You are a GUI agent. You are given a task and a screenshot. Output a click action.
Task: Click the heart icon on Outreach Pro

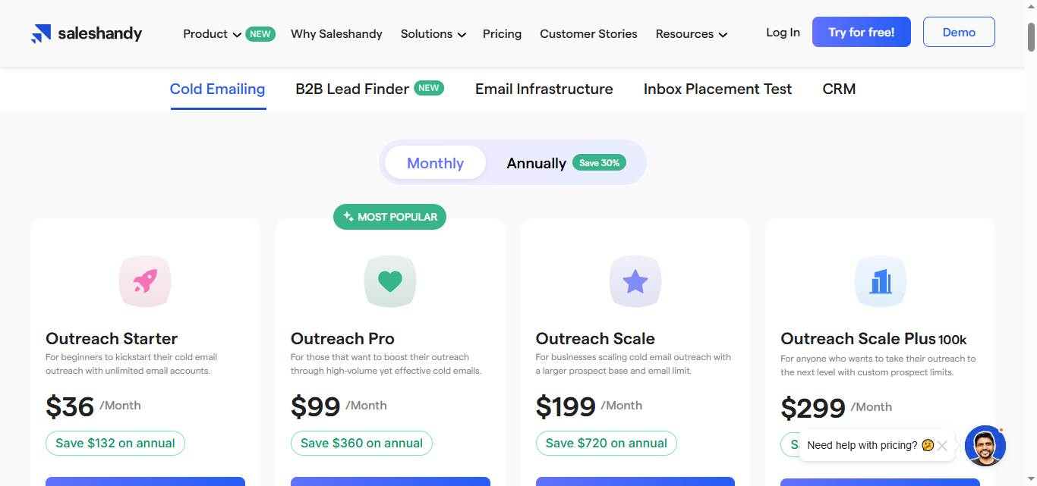coord(389,281)
